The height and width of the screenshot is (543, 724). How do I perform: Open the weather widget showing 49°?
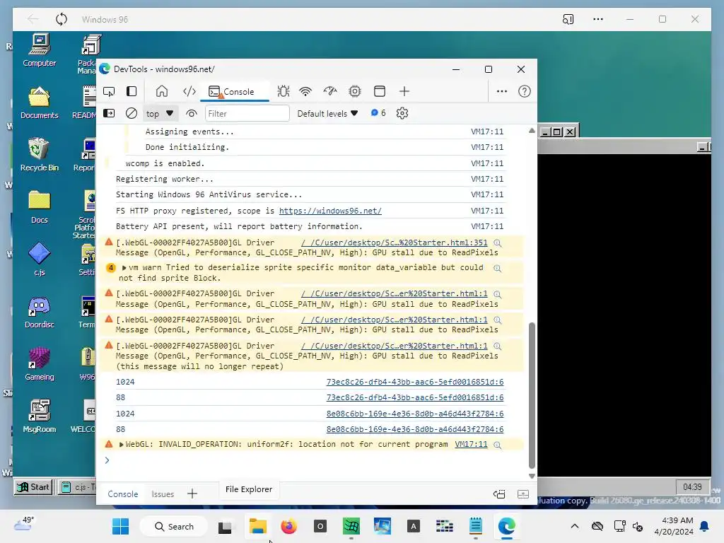(23, 524)
